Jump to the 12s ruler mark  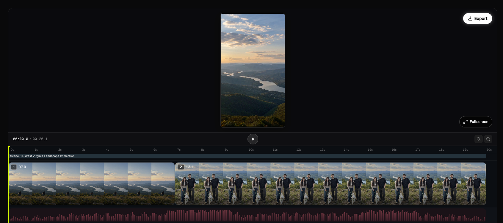pyautogui.click(x=299, y=150)
